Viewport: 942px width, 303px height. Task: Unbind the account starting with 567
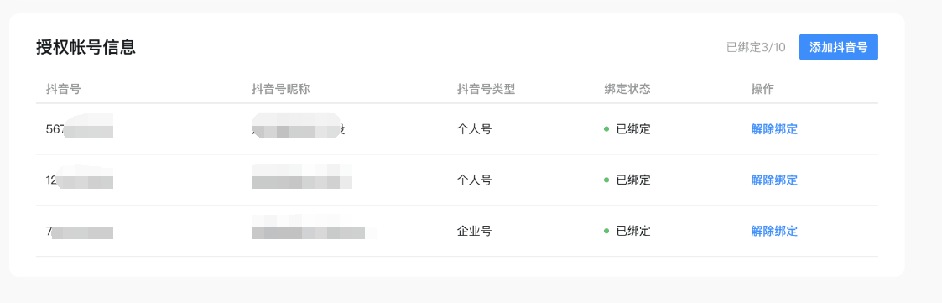[773, 129]
